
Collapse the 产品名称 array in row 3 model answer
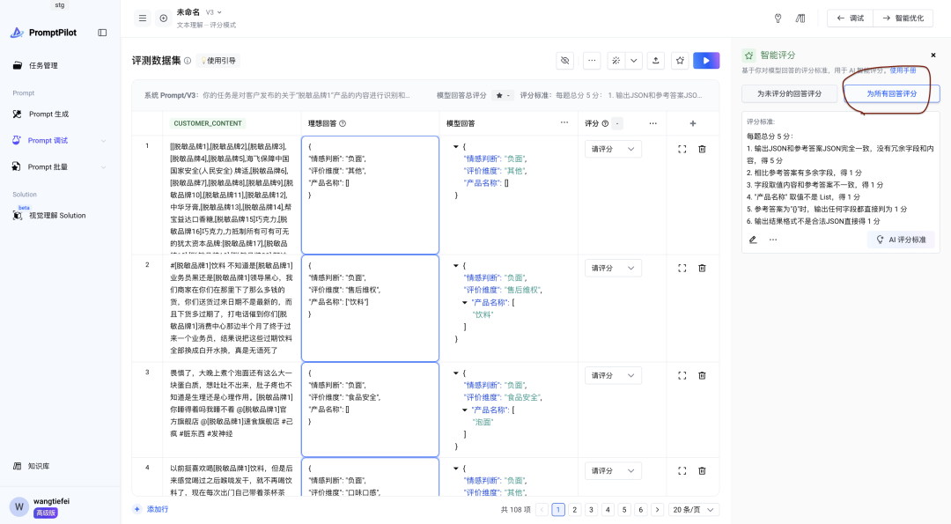coord(465,410)
